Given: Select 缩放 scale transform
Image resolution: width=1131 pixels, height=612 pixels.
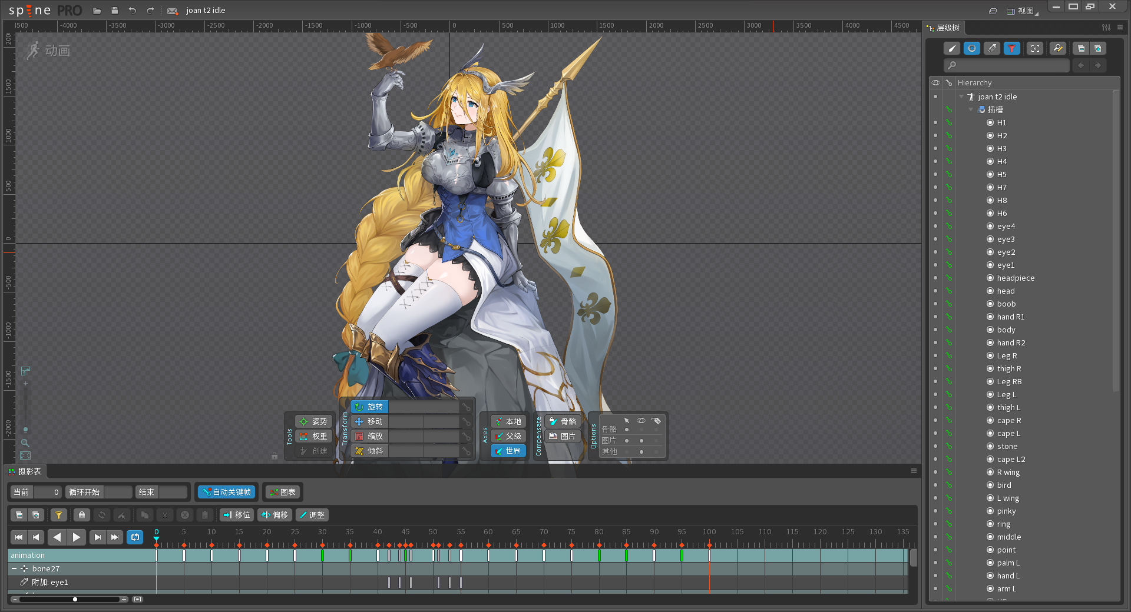Looking at the screenshot, I should (369, 436).
